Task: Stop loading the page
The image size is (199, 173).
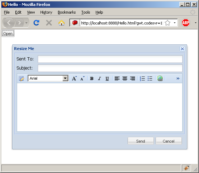Action: click(x=49, y=23)
